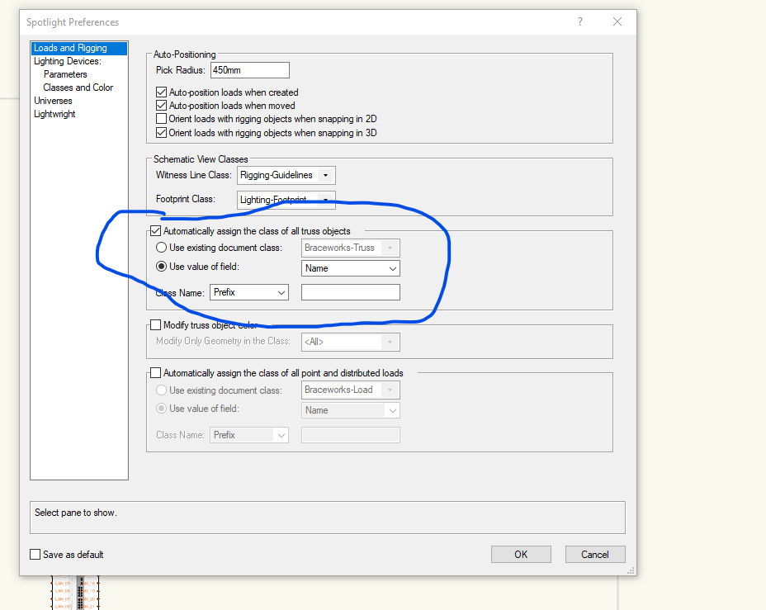Open truss Use value of field dropdown

coord(351,268)
